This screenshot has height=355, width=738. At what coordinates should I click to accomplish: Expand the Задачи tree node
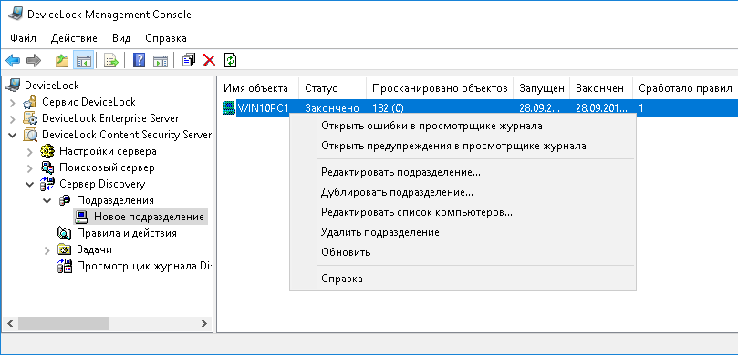(x=47, y=250)
